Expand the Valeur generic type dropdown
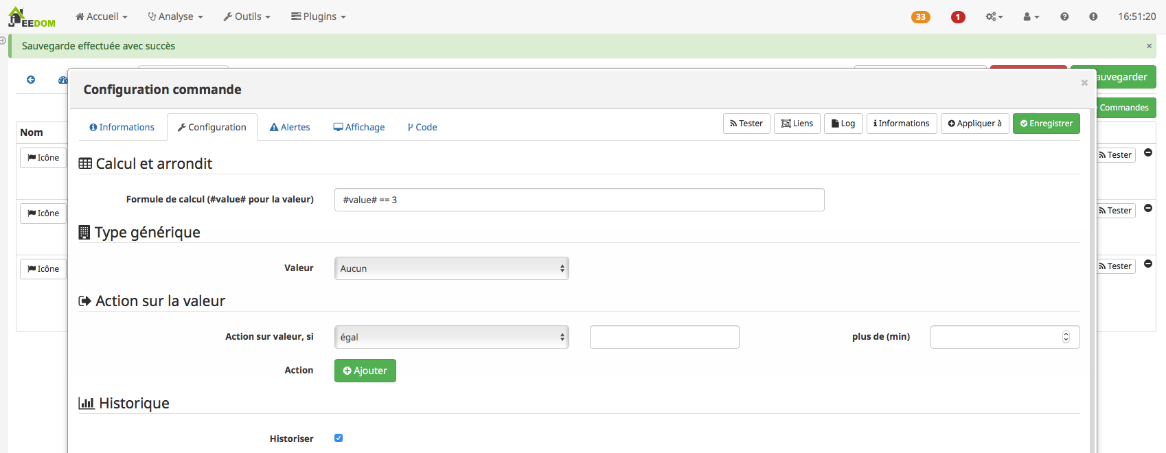The image size is (1166, 453). pyautogui.click(x=451, y=268)
